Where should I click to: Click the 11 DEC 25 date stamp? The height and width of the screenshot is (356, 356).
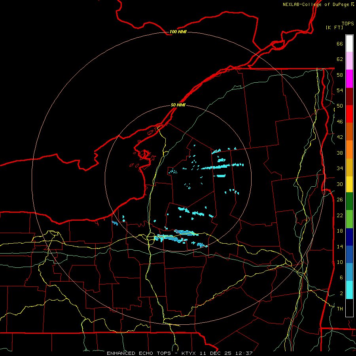coord(216,353)
